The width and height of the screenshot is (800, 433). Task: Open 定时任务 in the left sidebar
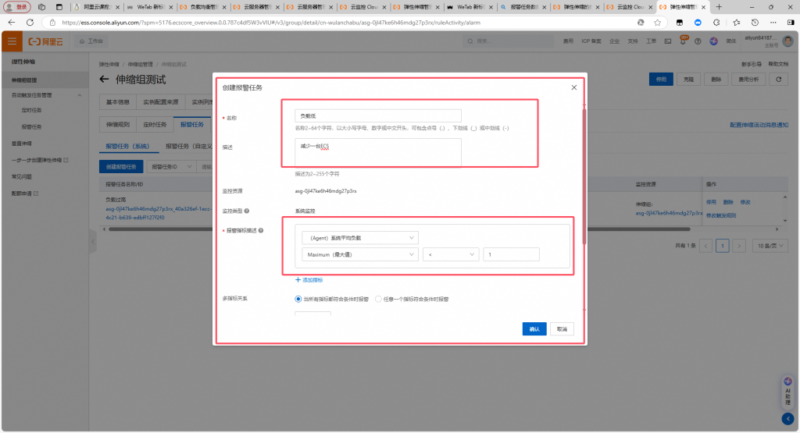tap(32, 110)
